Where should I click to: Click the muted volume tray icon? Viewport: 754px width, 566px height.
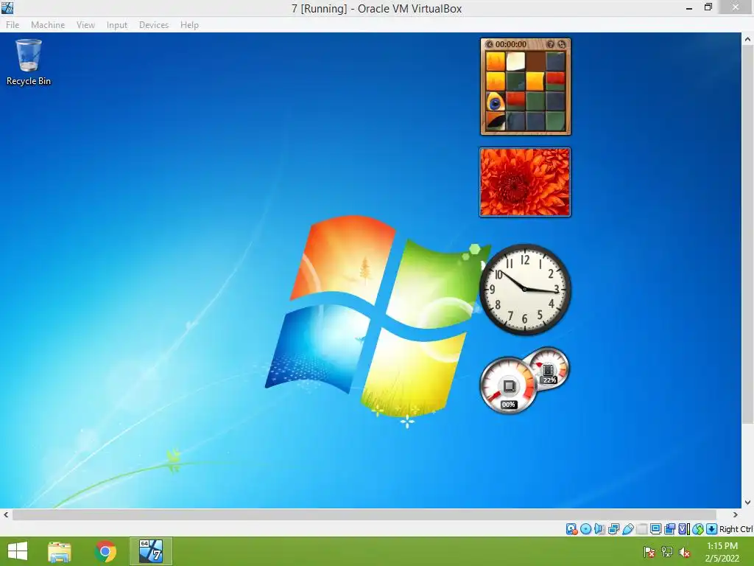pos(685,552)
